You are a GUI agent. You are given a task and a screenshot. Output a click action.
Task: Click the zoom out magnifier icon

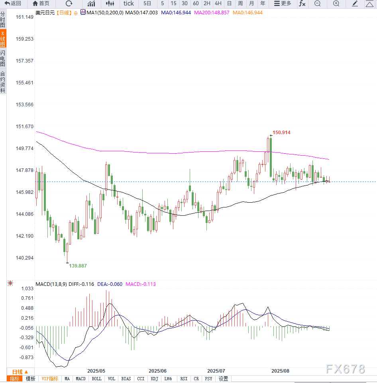(x=317, y=4)
